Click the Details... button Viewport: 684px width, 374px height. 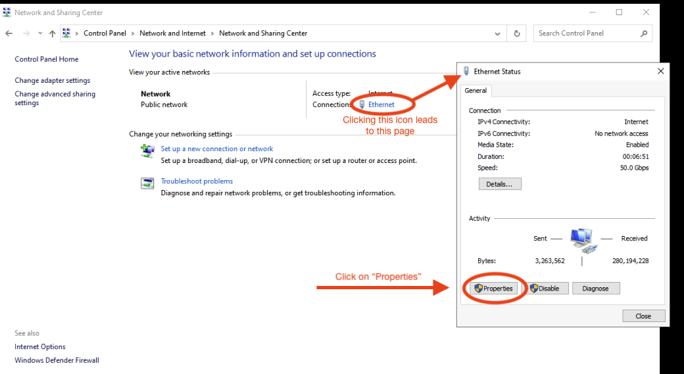(x=500, y=184)
